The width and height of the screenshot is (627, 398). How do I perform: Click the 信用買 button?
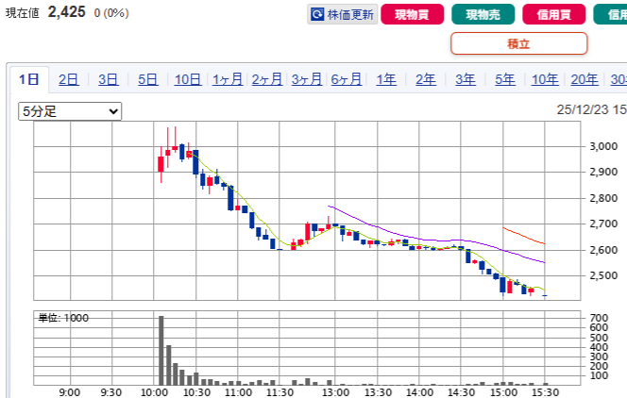[x=552, y=14]
